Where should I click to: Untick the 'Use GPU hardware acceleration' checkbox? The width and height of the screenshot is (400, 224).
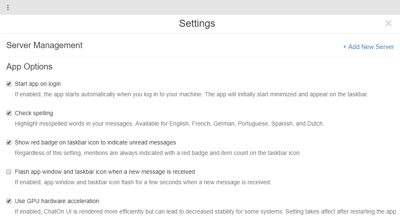[9, 201]
